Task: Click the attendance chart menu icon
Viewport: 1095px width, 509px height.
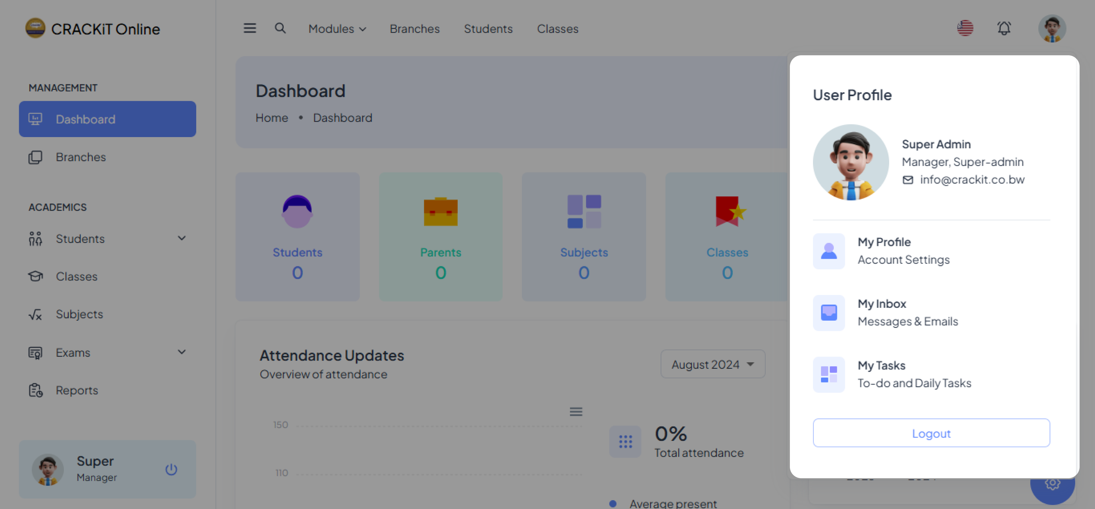Action: tap(575, 411)
